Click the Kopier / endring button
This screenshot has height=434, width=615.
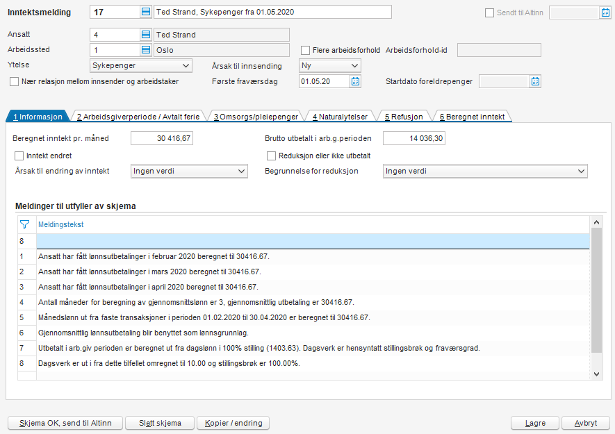click(x=233, y=423)
